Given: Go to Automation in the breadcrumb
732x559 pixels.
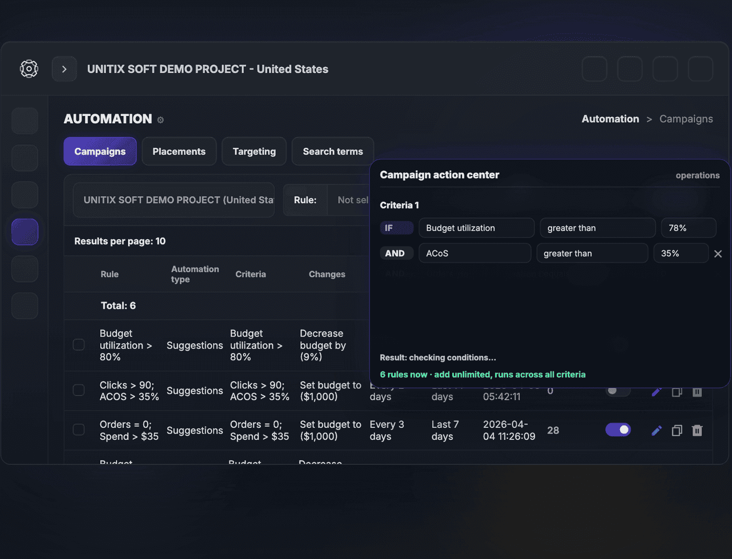Looking at the screenshot, I should 610,119.
